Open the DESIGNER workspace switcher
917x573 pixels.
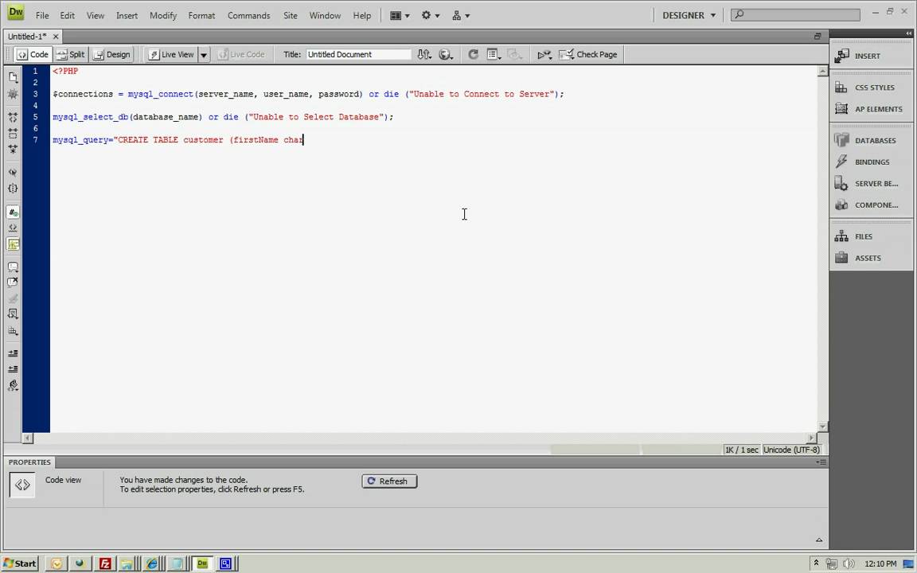(x=689, y=16)
